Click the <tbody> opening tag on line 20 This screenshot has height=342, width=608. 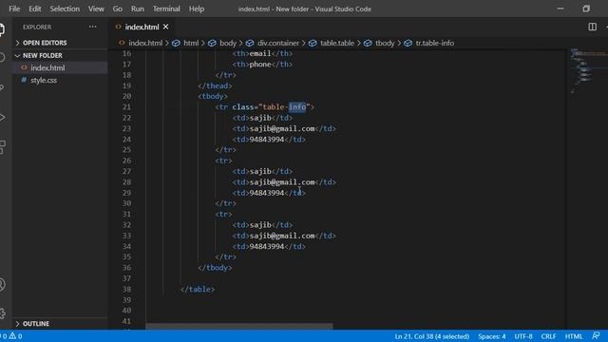[213, 96]
